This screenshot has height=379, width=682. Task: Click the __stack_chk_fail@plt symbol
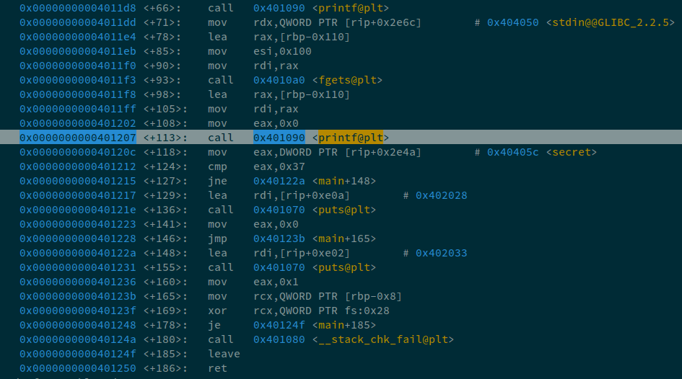pos(382,339)
